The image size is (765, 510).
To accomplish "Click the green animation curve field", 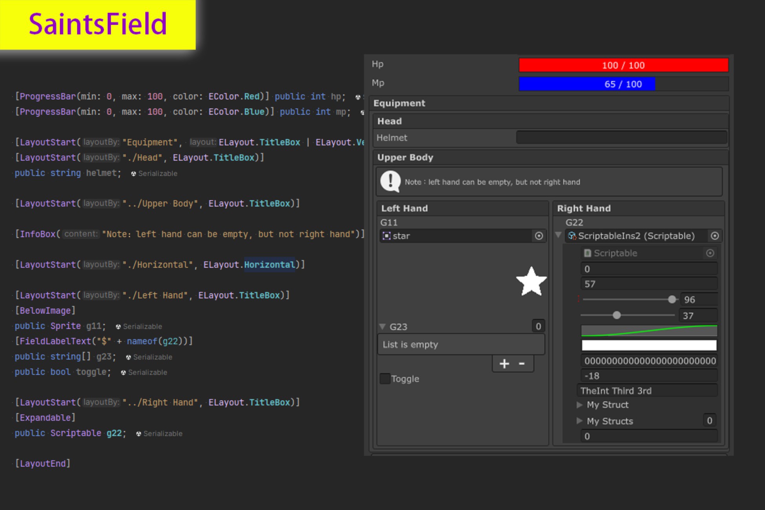I will (648, 330).
